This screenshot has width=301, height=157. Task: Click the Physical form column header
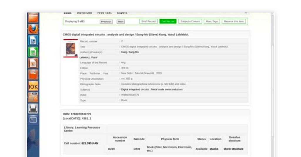(170, 139)
